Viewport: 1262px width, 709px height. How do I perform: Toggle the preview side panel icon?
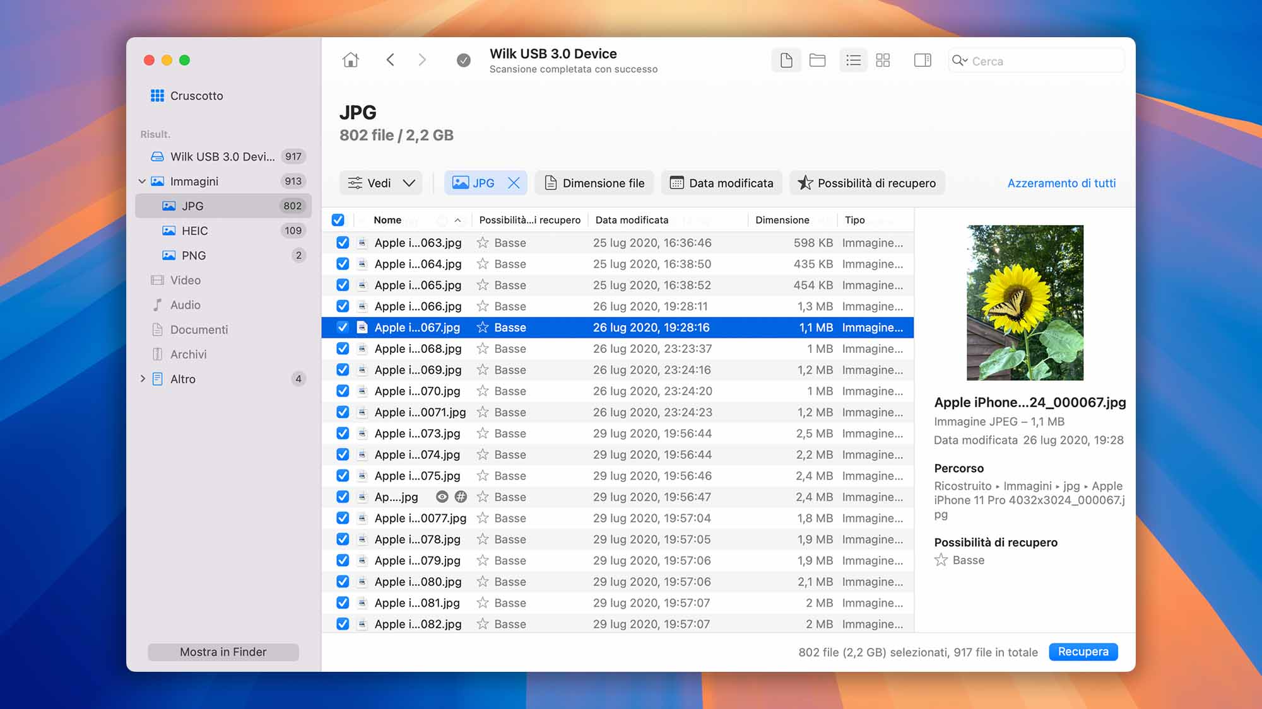tap(923, 61)
